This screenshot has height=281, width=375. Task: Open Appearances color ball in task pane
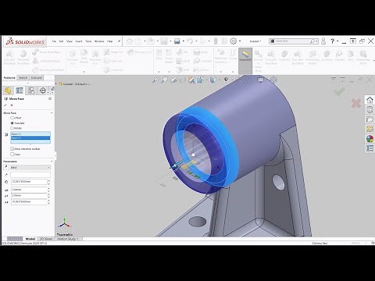tap(370, 139)
